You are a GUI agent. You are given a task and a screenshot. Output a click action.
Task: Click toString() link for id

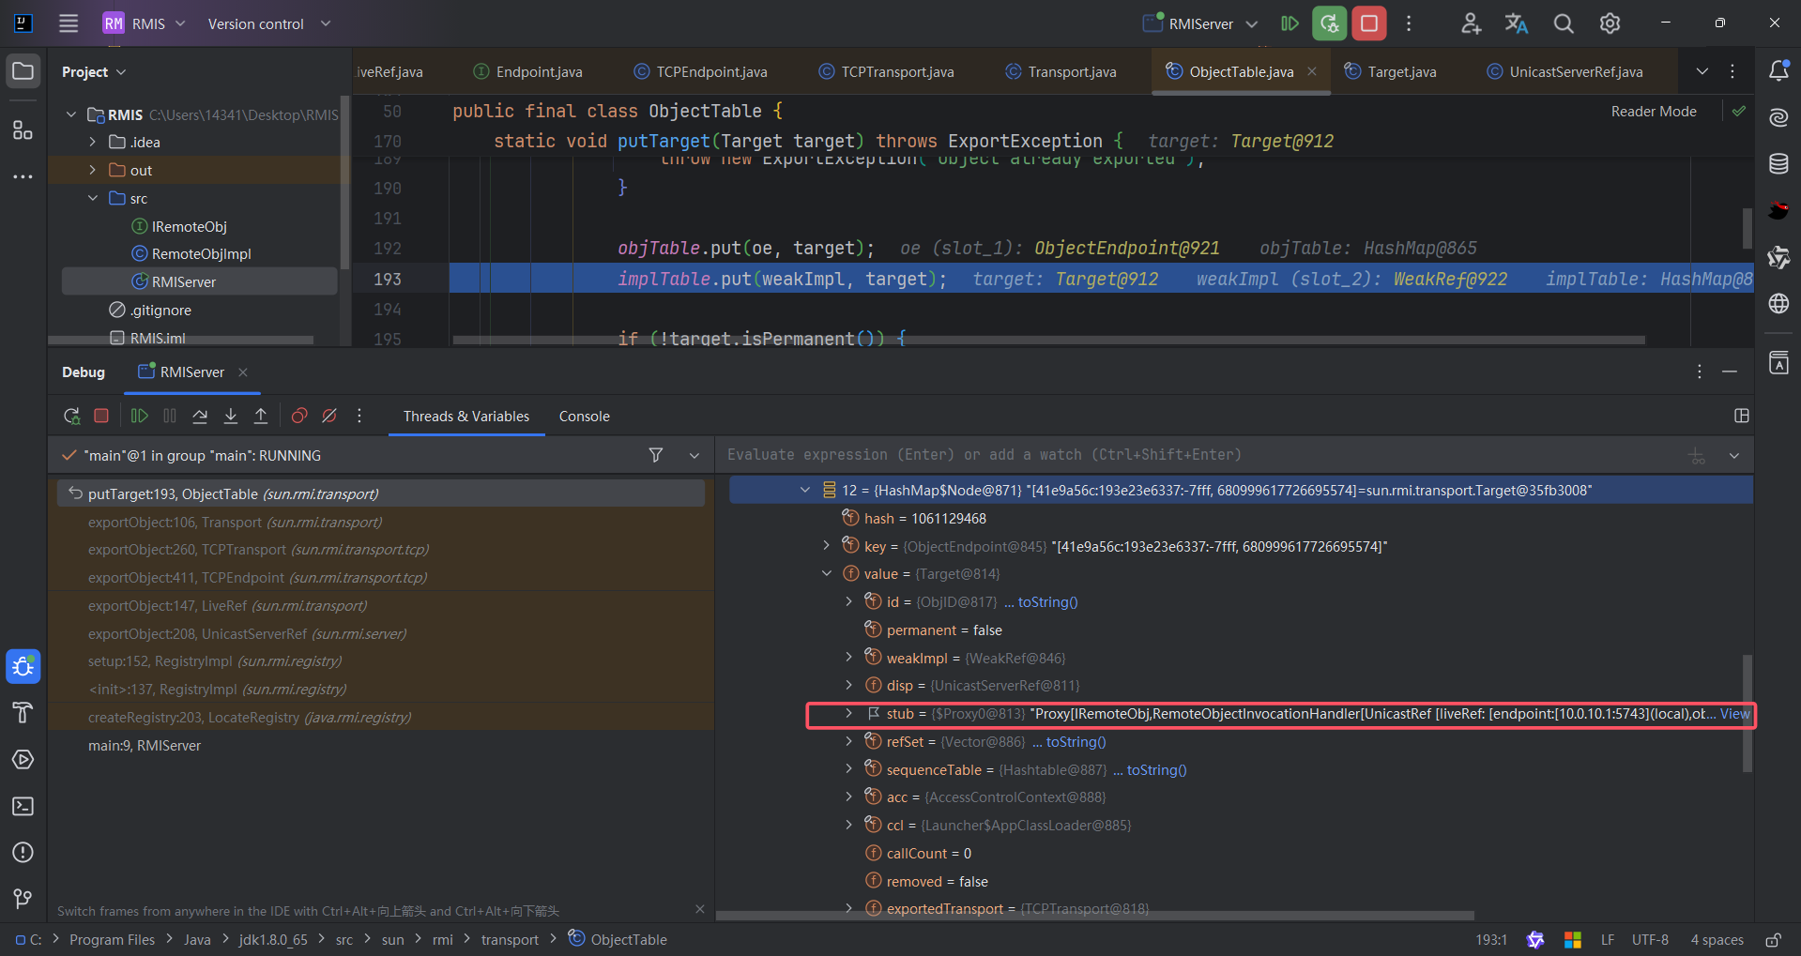tap(1047, 602)
